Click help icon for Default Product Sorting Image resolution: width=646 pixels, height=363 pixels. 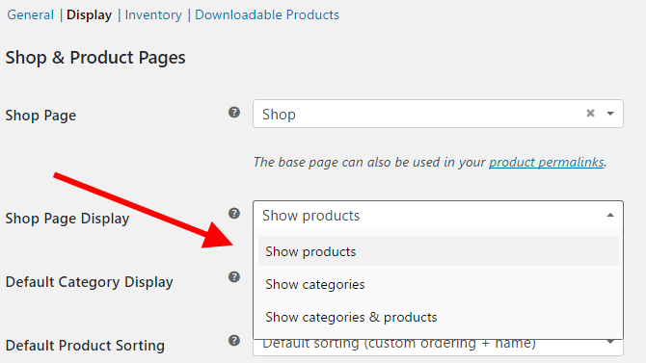click(234, 340)
